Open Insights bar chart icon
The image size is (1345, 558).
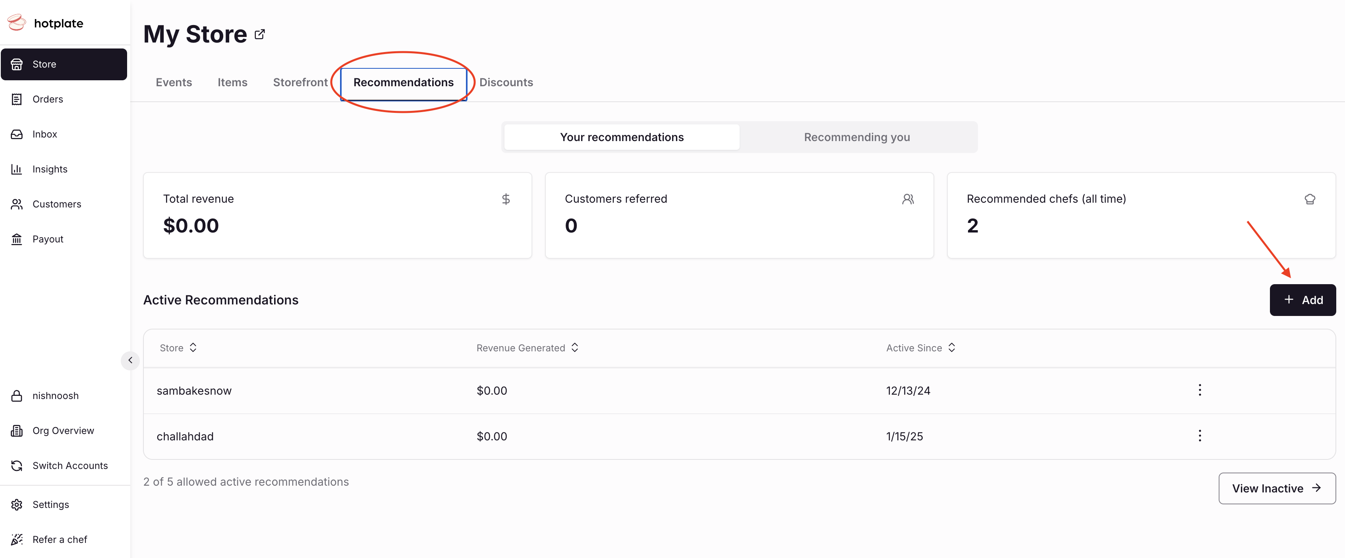tap(17, 169)
